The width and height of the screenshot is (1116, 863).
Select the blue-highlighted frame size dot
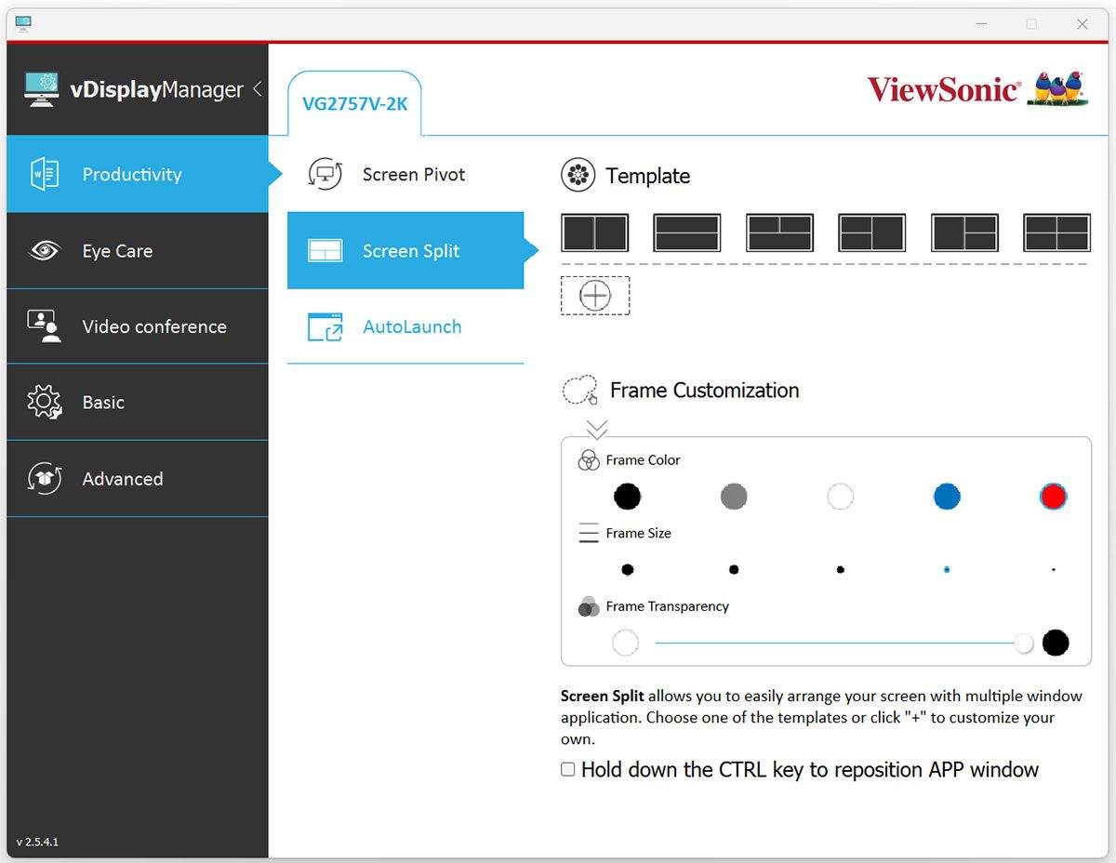[947, 569]
